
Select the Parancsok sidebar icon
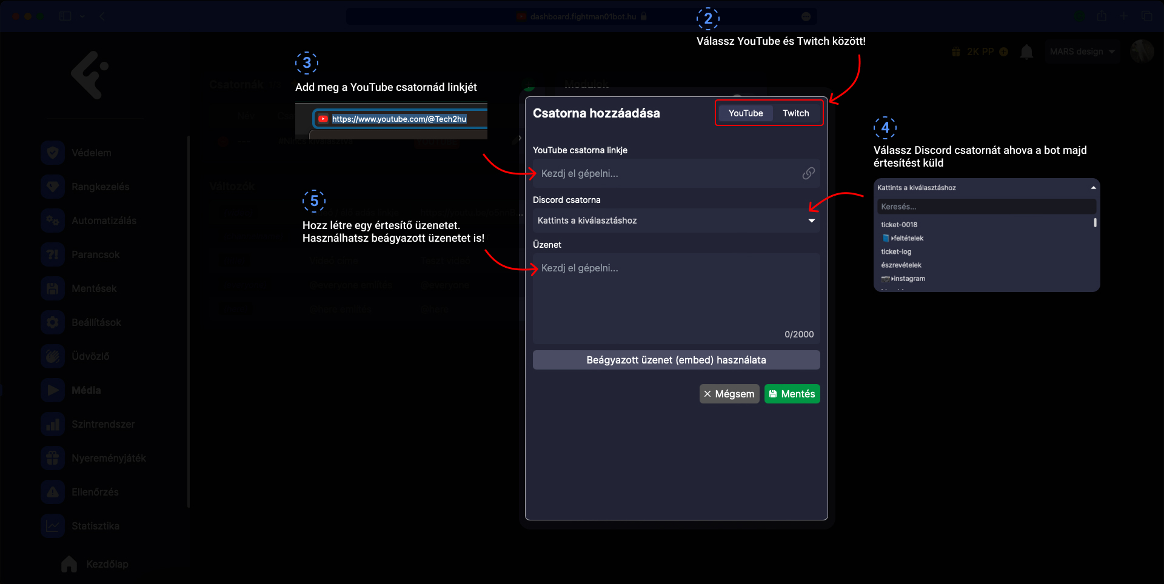53,254
